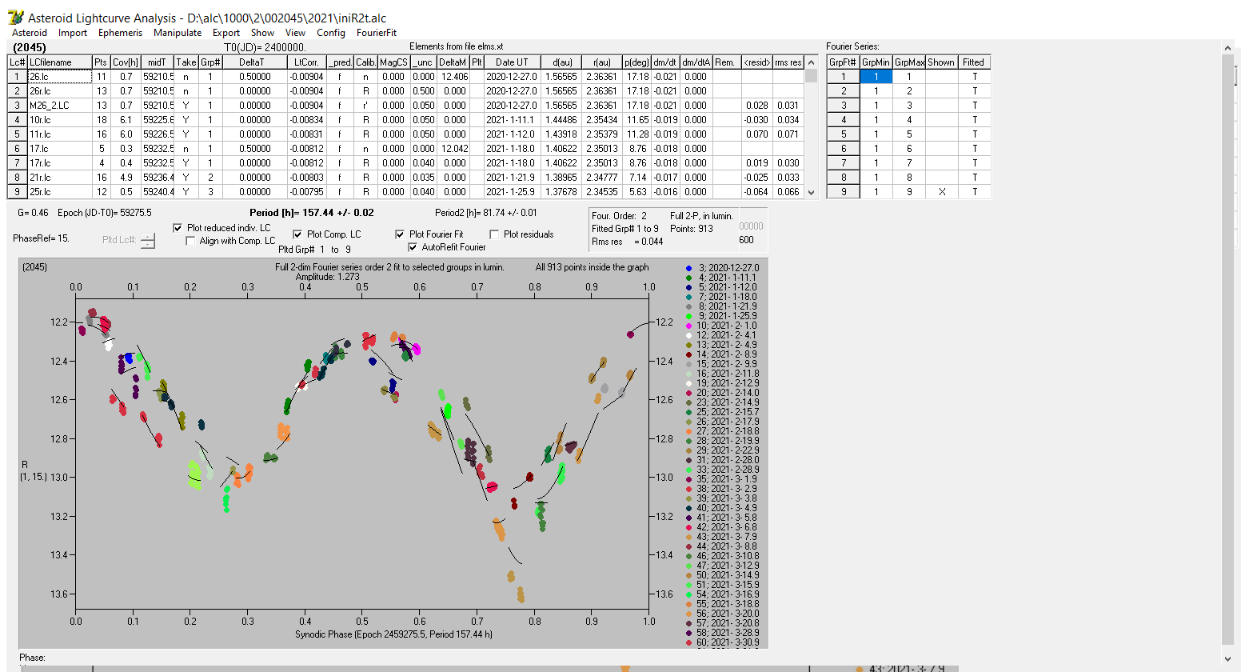Image resolution: width=1241 pixels, height=672 pixels.
Task: Click the X in Shown column of Fourier row 9
Action: coord(941,192)
